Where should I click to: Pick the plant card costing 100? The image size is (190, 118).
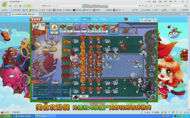click(63, 28)
